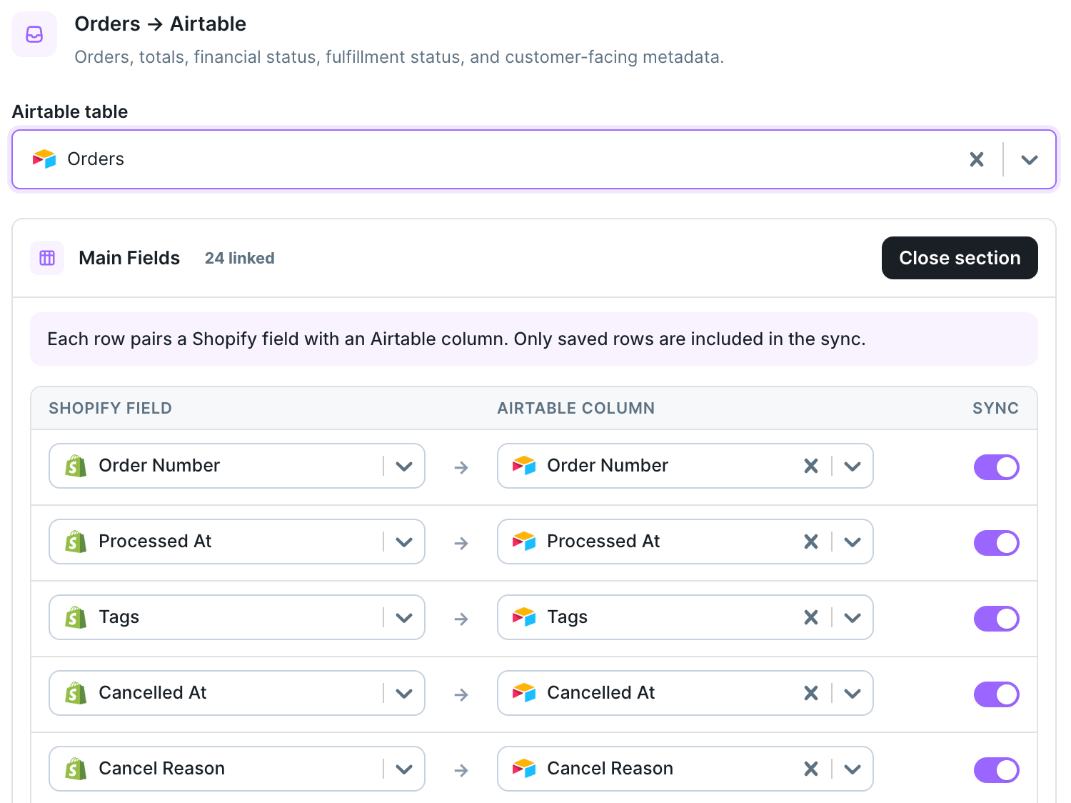Open Shopify Processed At field dropdown chevron
Viewport: 1071px width, 803px height.
tap(404, 542)
